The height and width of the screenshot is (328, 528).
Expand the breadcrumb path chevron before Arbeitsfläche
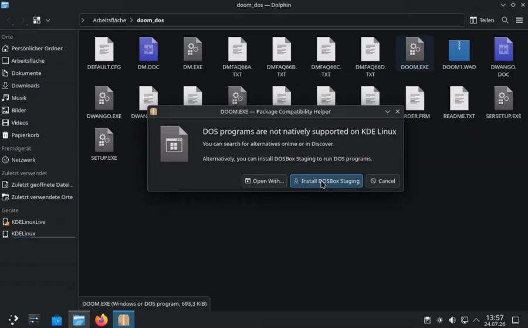[83, 20]
